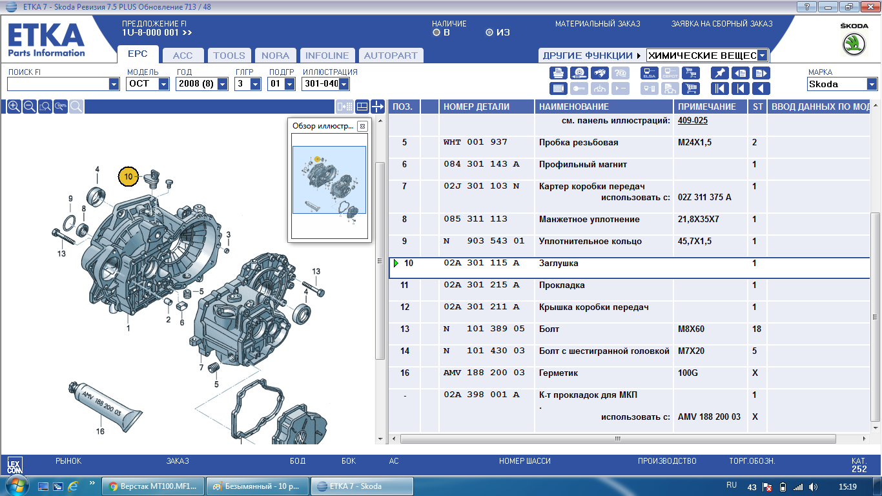Click the illustration pane vertical scrollbar

380,262
